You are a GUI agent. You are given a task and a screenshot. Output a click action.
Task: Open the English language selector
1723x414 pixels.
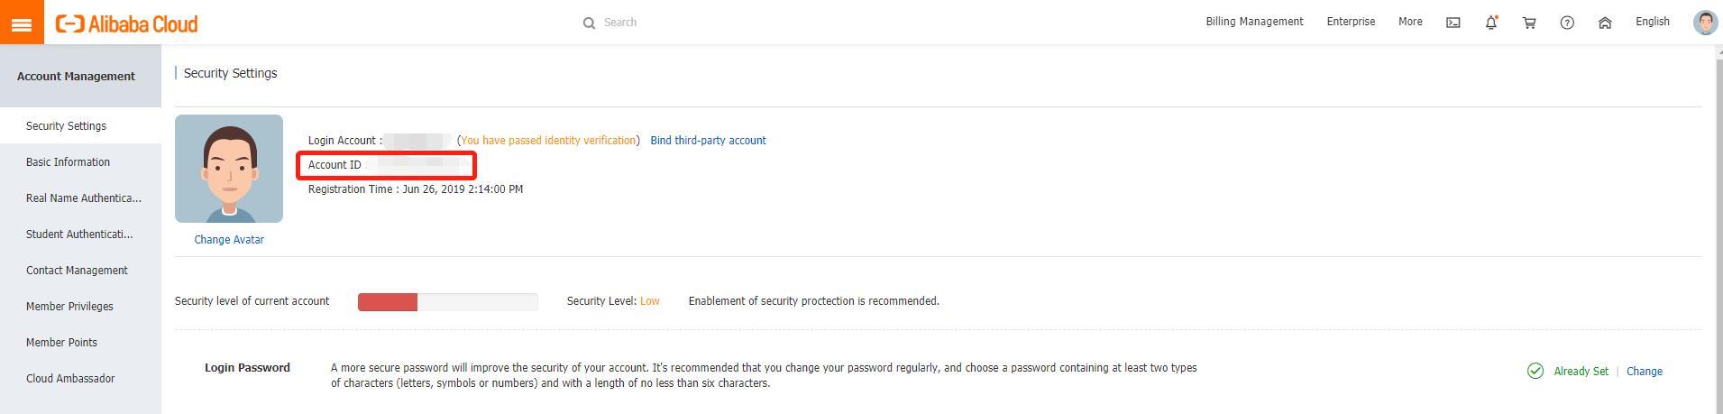tap(1652, 22)
